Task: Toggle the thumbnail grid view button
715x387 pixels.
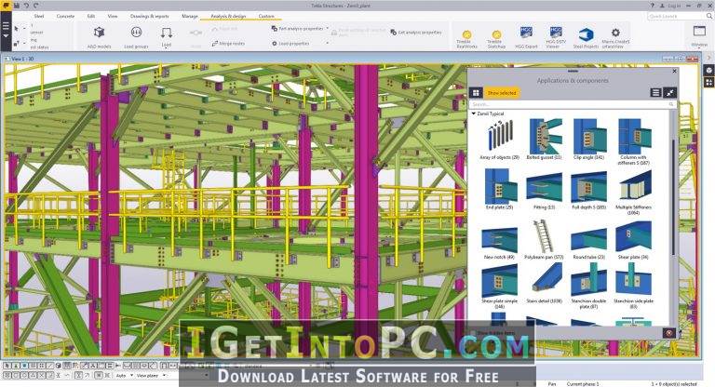Action: [477, 93]
